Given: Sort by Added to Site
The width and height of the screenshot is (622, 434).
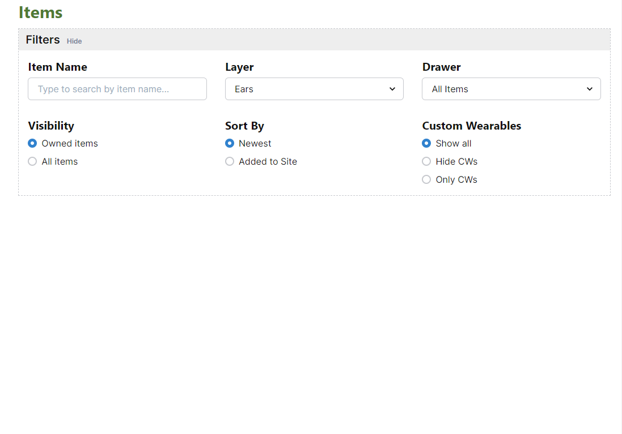Looking at the screenshot, I should 230,161.
